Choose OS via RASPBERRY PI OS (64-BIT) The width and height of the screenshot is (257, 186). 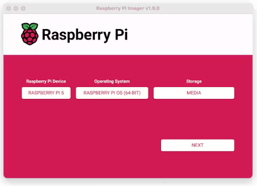tap(112, 93)
